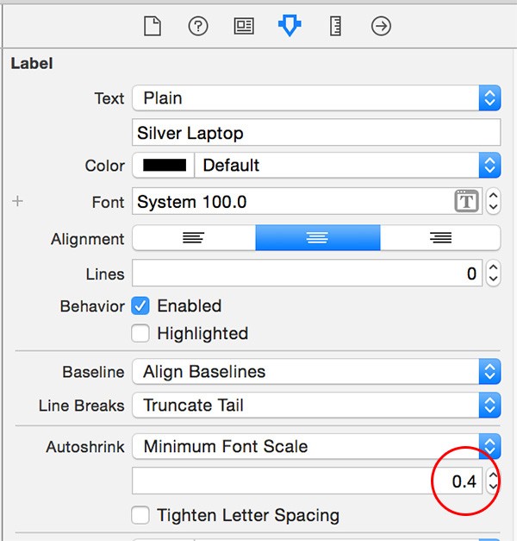Open the Quick Help inspector
The image size is (517, 541).
click(198, 26)
